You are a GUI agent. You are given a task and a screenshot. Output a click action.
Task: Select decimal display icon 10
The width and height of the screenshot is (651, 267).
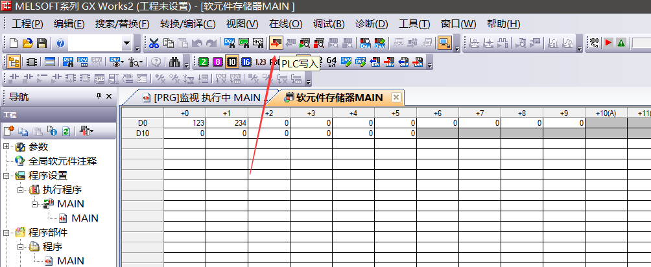[232, 62]
